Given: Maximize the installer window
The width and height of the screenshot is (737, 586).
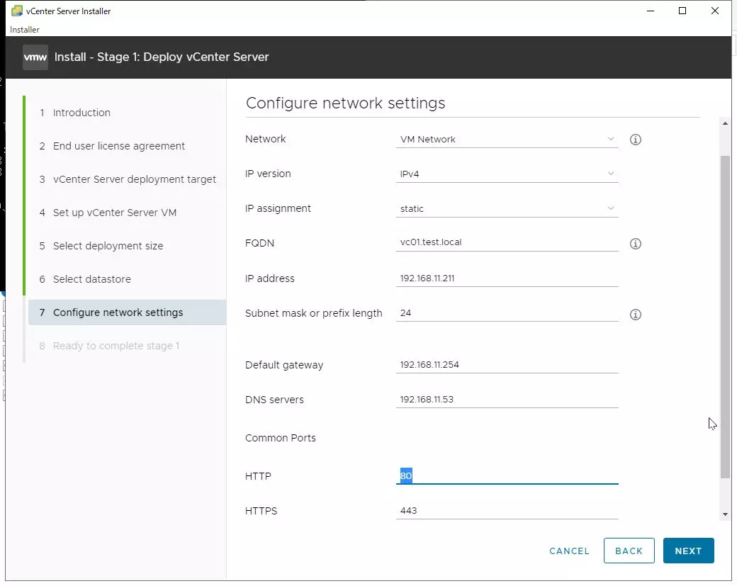Looking at the screenshot, I should click(x=682, y=11).
